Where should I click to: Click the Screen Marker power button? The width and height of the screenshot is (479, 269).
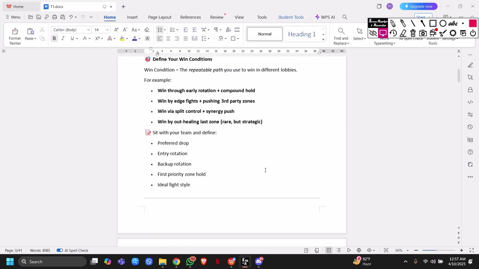pyautogui.click(x=473, y=33)
